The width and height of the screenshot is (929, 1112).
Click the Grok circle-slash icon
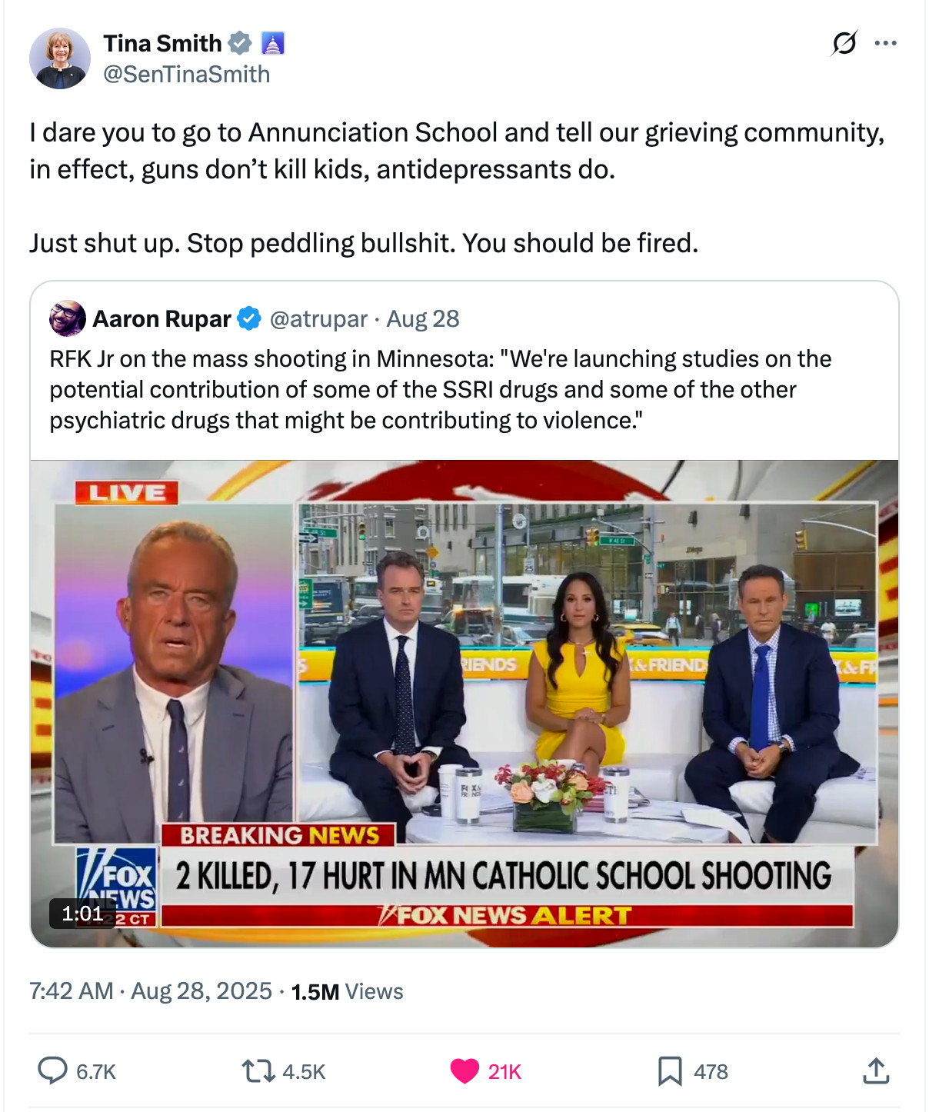click(x=844, y=43)
